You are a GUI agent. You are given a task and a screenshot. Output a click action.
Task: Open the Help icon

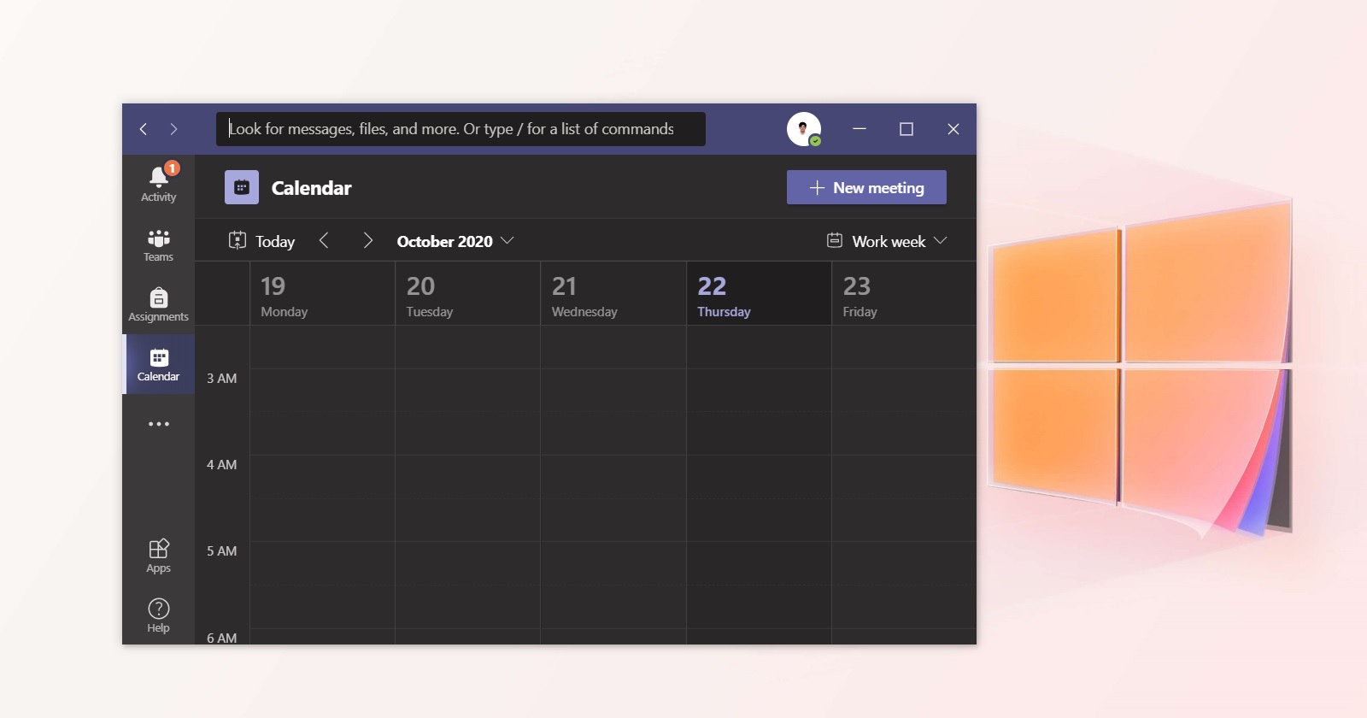(x=159, y=615)
